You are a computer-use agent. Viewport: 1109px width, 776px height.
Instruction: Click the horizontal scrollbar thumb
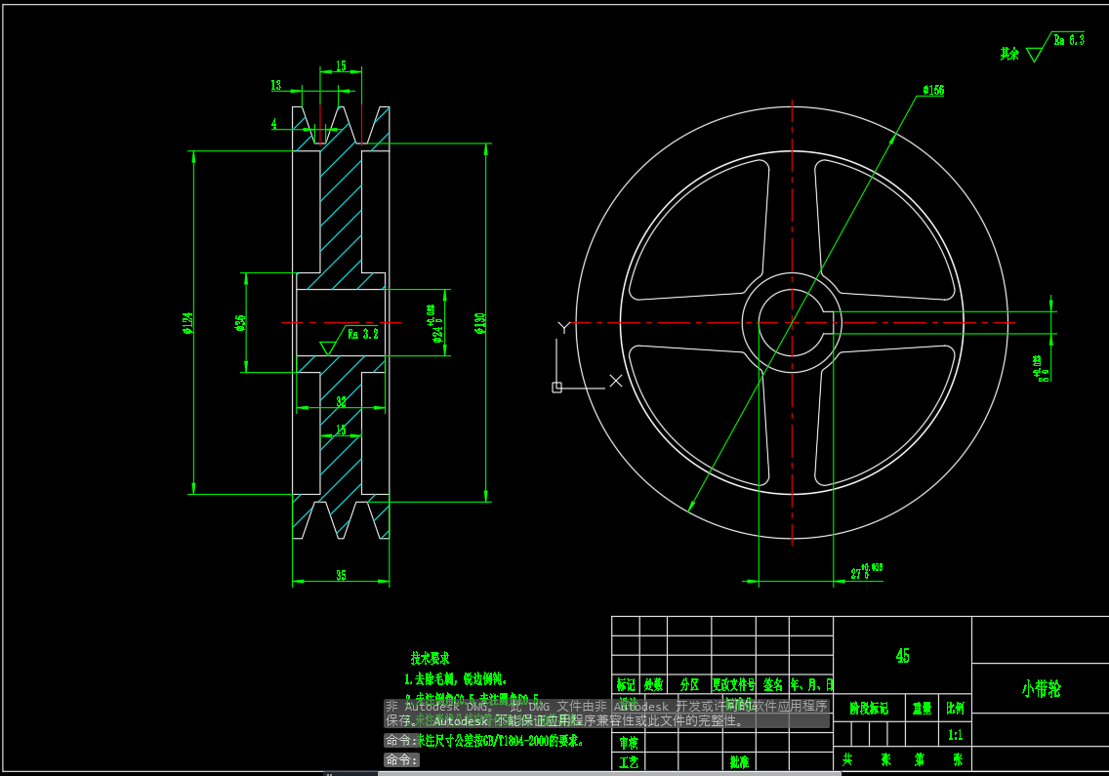(610, 774)
